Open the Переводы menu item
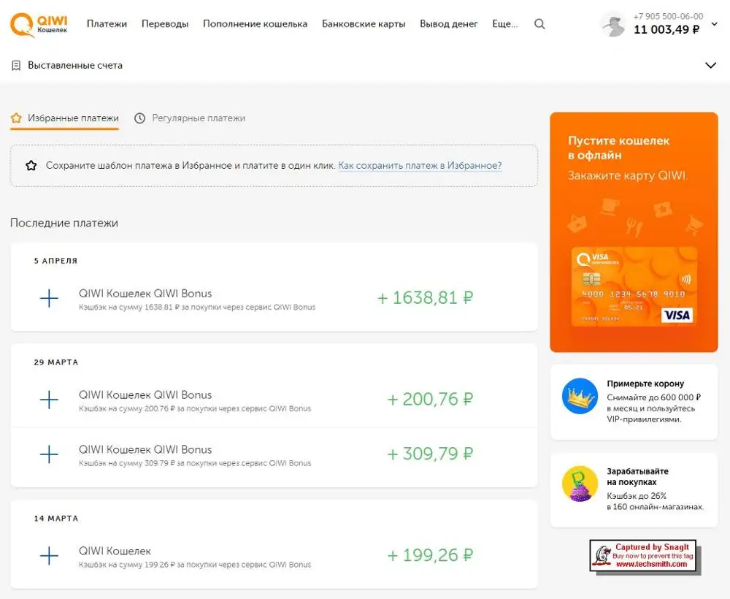Screen dimensions: 730x599 [165, 24]
